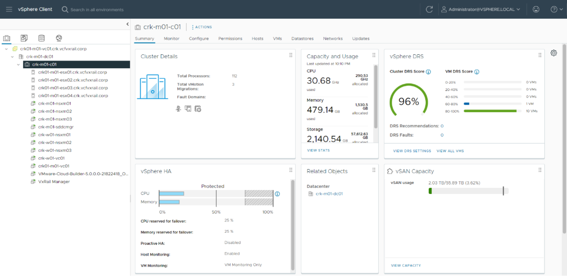Click the Capacity and Usage card scrollbar
Screen dimensions: 567x276
(x=376, y=97)
